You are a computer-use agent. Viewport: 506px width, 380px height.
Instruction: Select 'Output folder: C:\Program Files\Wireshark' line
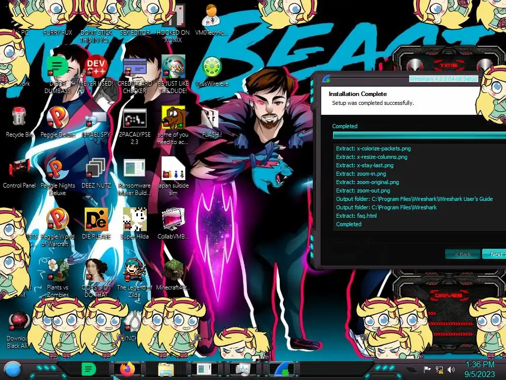pos(386,207)
